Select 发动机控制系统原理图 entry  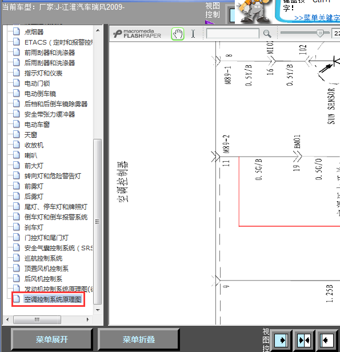pyautogui.click(x=59, y=289)
